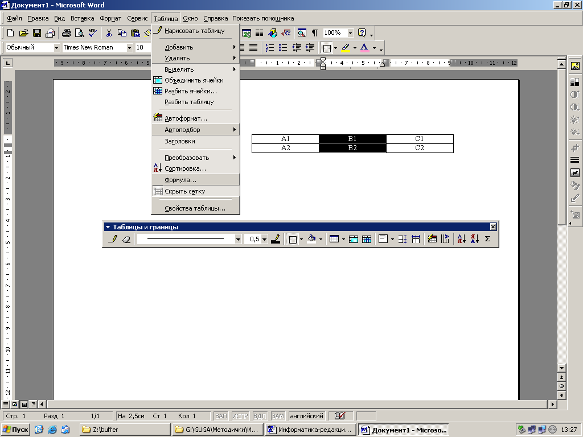The width and height of the screenshot is (583, 437).
Task: Choose Объединить ячейки menu entry
Action: pyautogui.click(x=196, y=80)
